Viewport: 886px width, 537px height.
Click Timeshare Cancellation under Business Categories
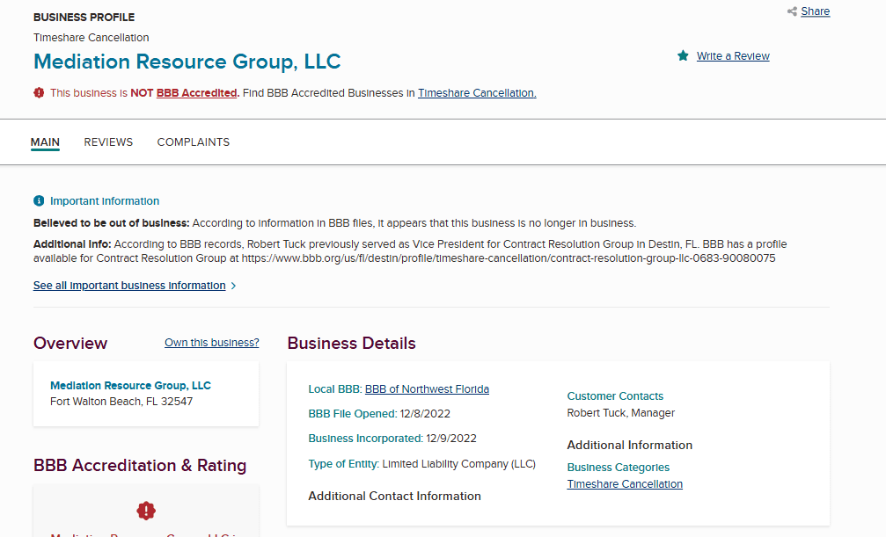[x=625, y=484]
